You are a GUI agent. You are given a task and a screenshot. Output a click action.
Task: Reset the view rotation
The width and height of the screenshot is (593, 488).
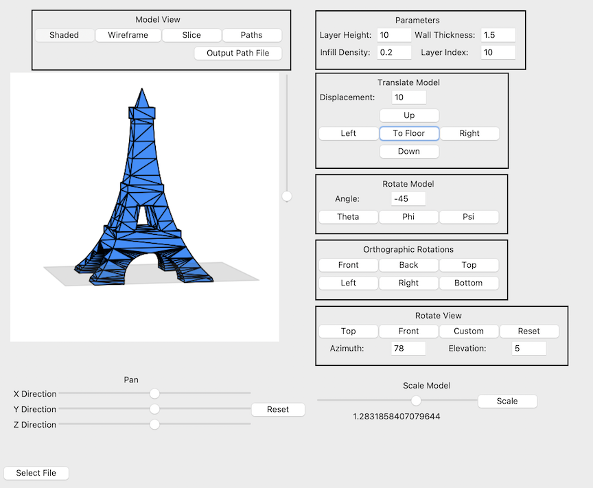click(529, 331)
